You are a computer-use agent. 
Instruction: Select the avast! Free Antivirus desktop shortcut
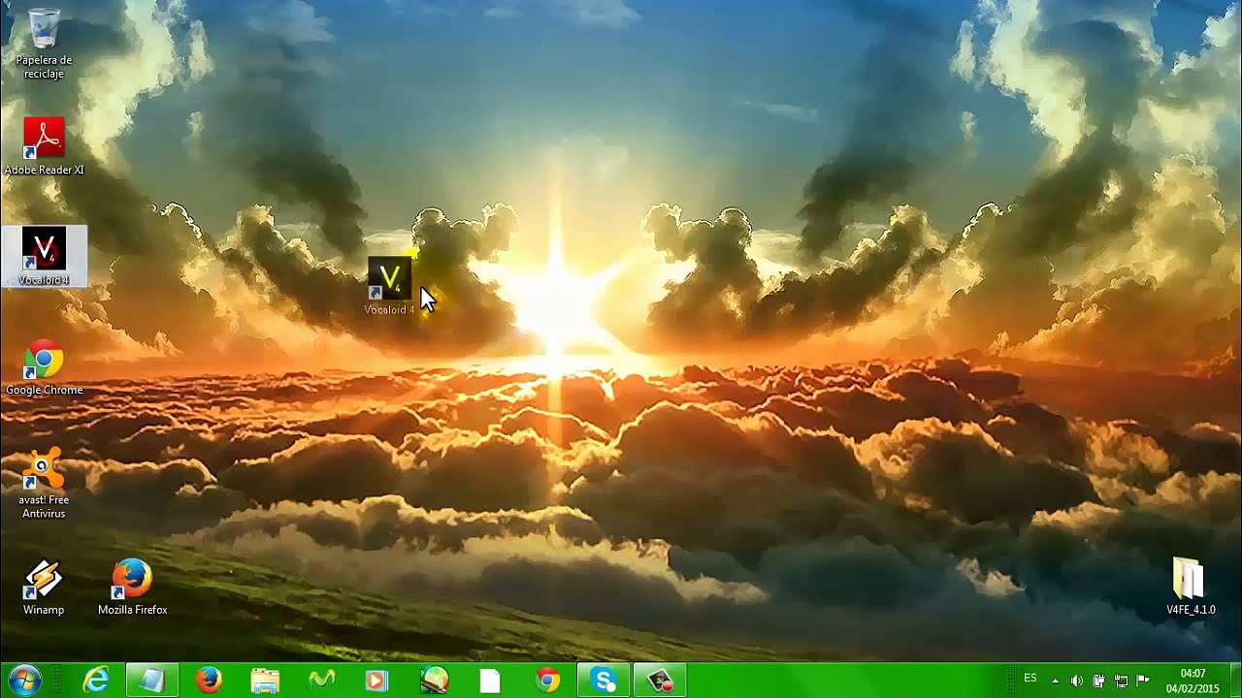tap(44, 484)
